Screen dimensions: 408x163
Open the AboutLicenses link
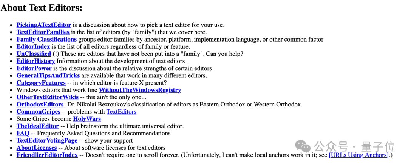[x=37, y=148]
